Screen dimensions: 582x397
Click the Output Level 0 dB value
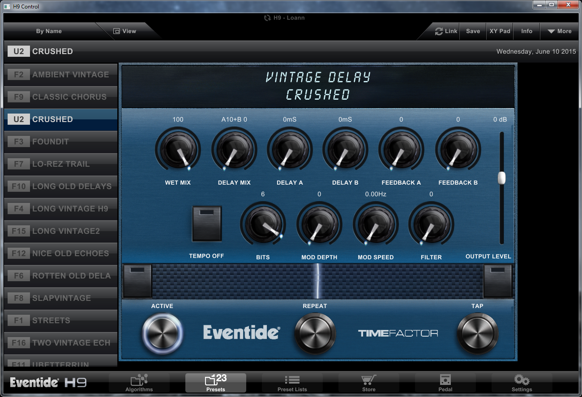[x=500, y=119]
